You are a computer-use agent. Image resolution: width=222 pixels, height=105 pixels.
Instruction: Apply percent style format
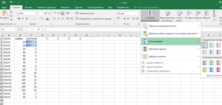[124, 18]
